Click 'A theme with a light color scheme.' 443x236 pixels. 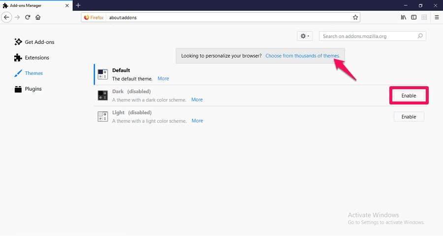click(x=150, y=121)
